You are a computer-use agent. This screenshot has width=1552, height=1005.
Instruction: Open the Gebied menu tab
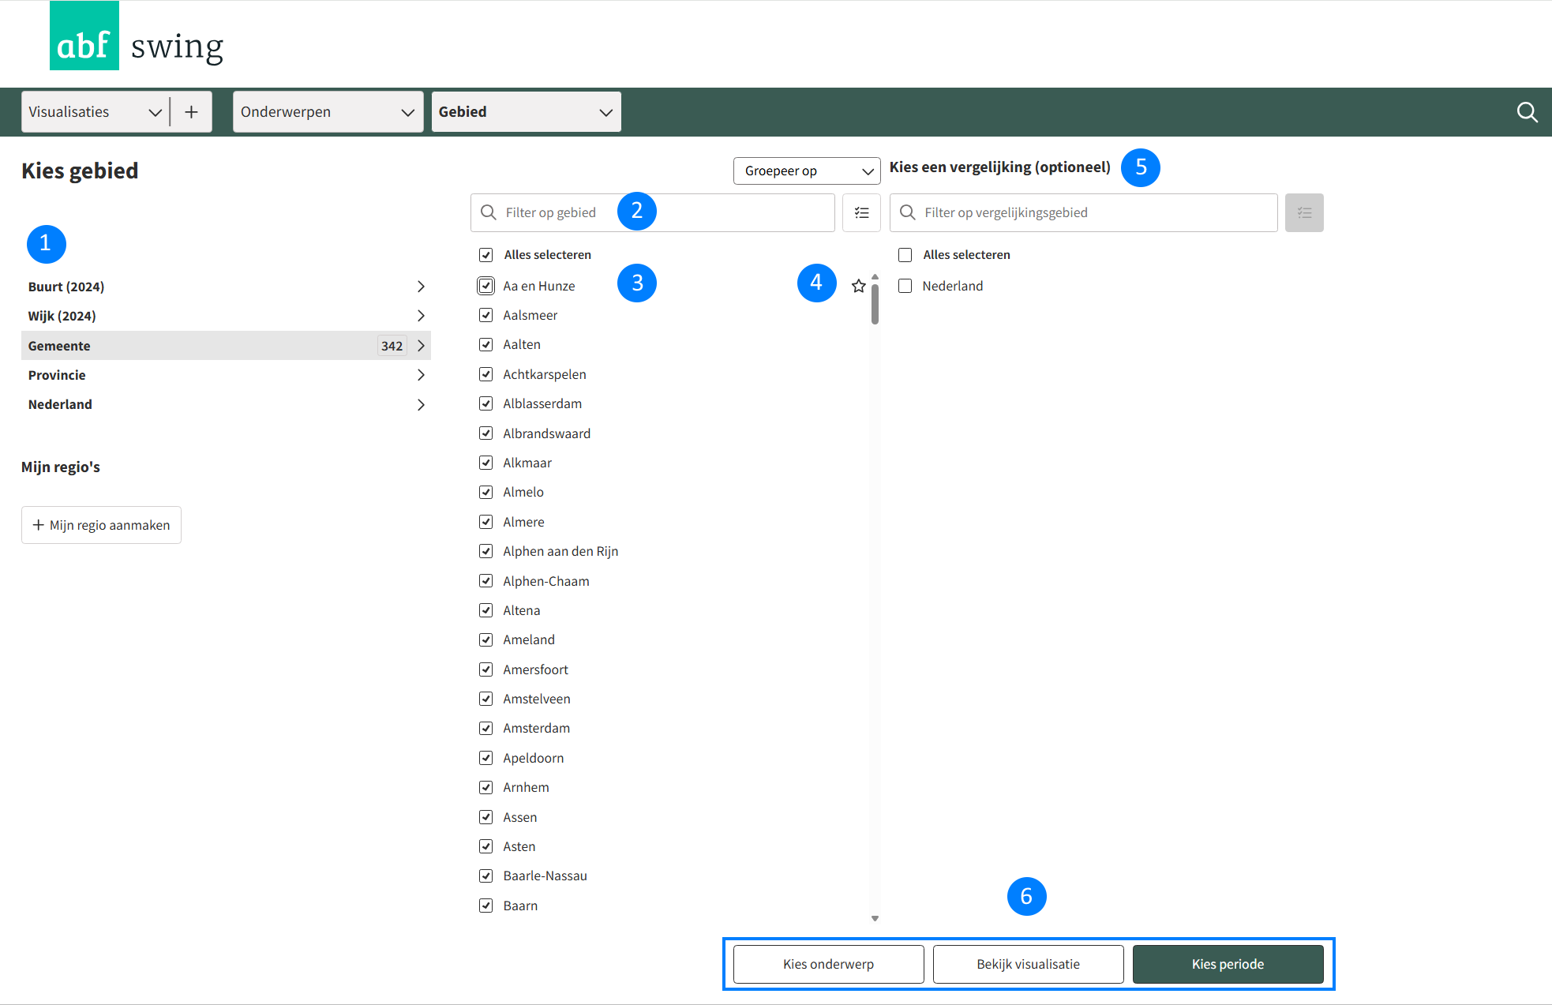(x=526, y=112)
